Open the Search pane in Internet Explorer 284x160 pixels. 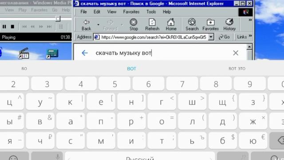point(192,25)
